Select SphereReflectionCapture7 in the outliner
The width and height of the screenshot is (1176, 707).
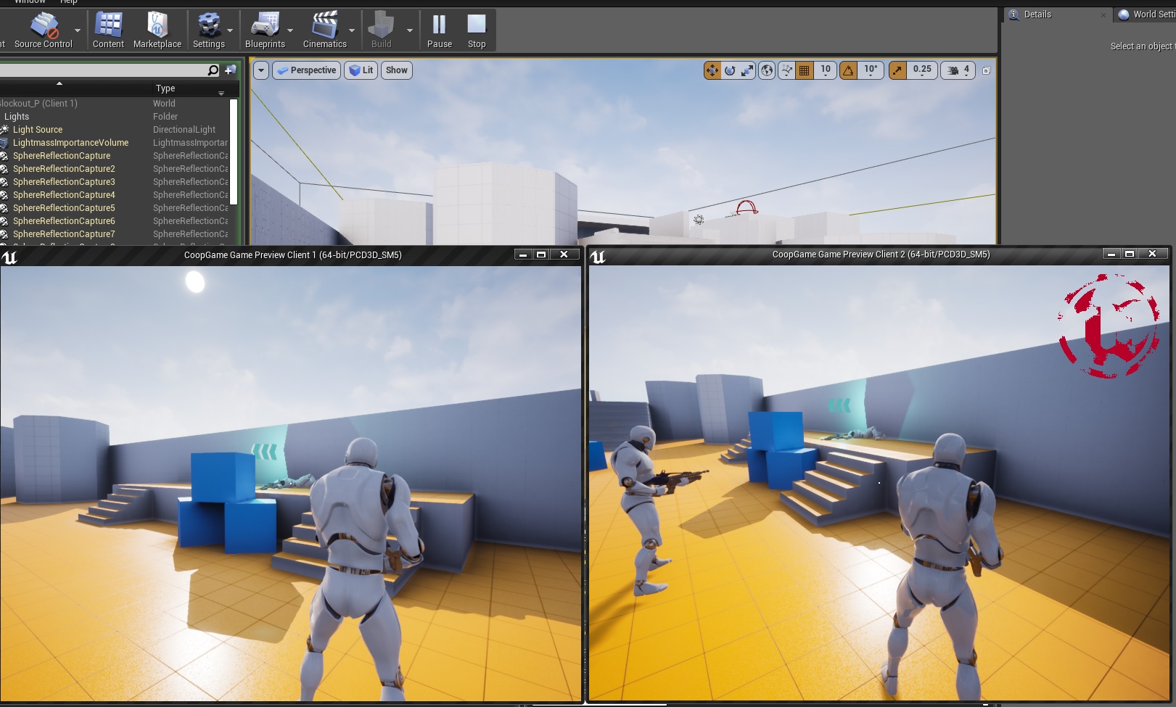click(x=64, y=234)
